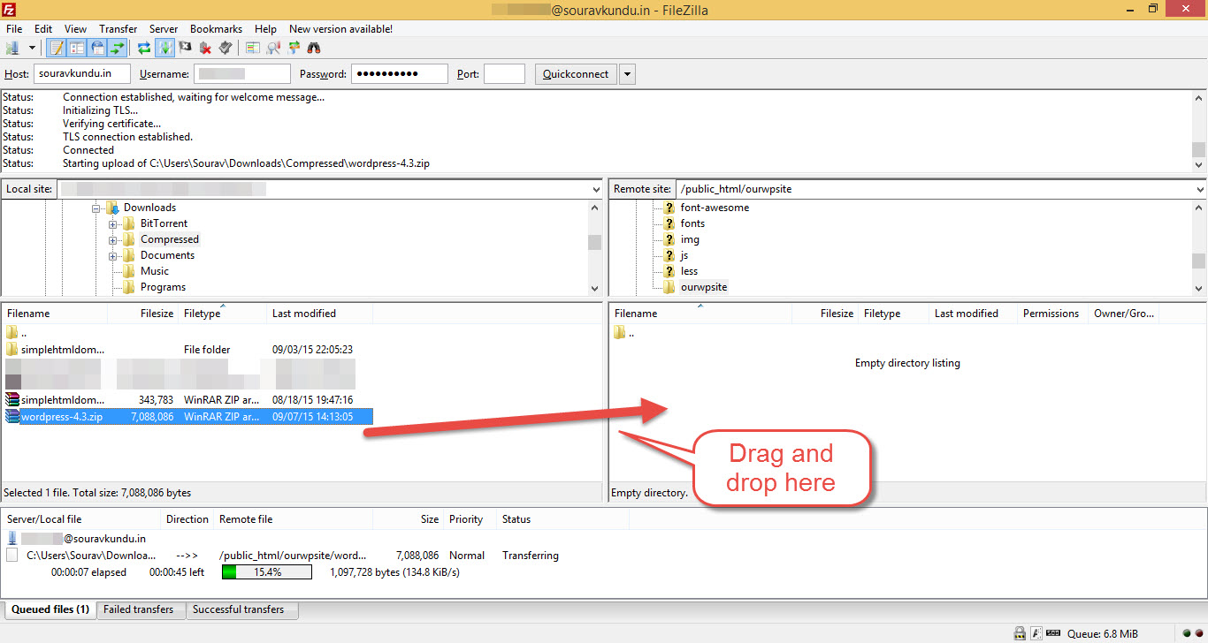This screenshot has width=1208, height=643.
Task: Click the red activity LED indicator
Action: point(1199,633)
